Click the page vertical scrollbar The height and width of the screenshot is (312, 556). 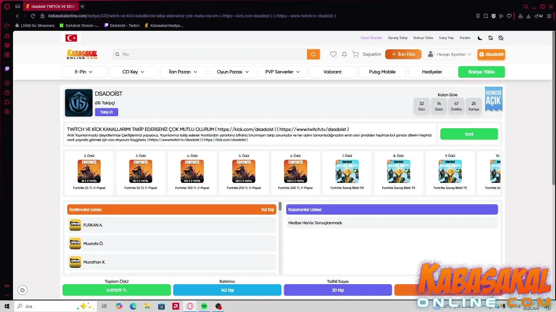554,108
